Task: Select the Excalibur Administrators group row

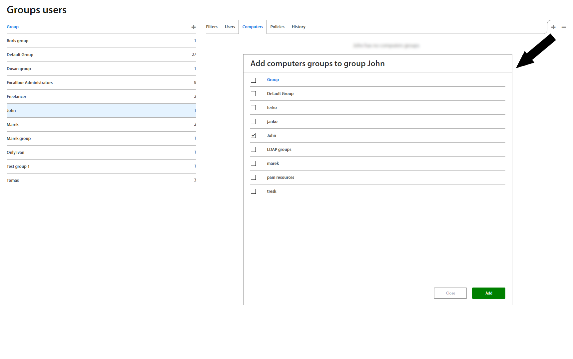Action: [30, 83]
